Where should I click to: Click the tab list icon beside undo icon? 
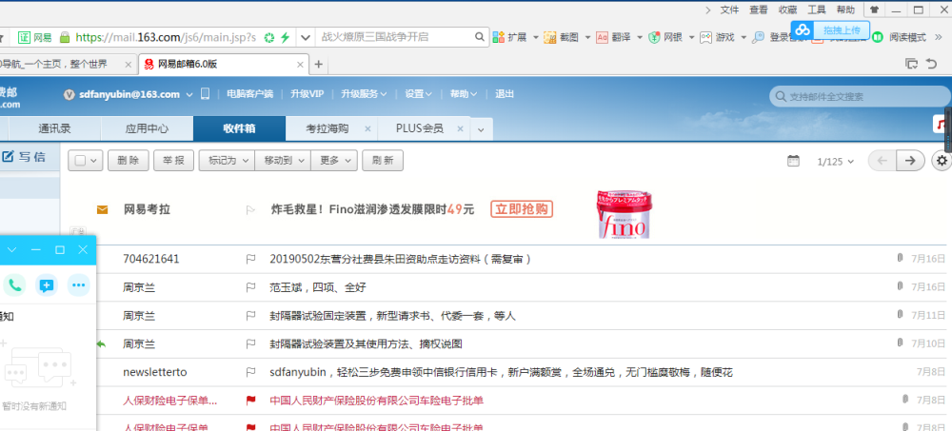911,64
